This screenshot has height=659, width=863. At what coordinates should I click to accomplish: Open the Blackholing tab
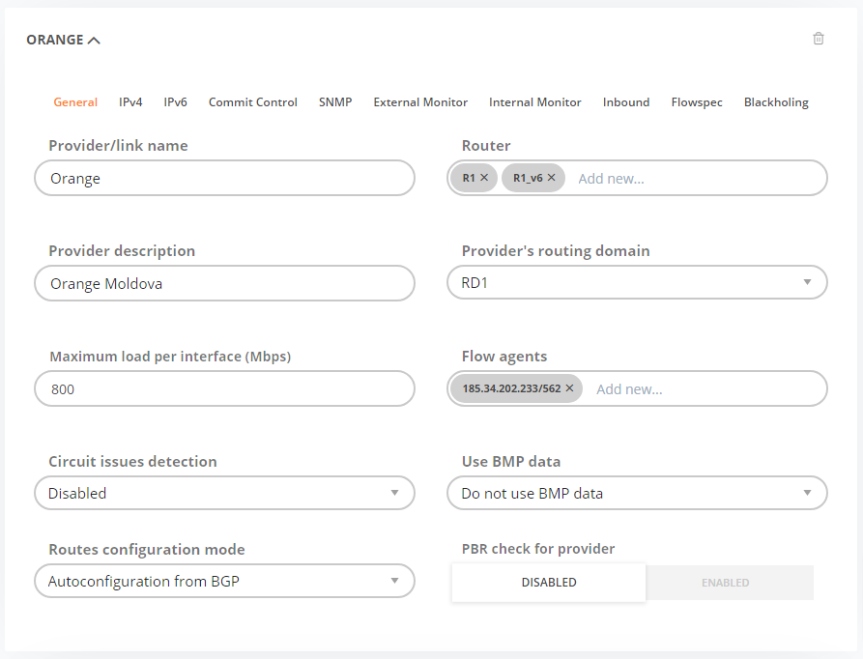(776, 102)
